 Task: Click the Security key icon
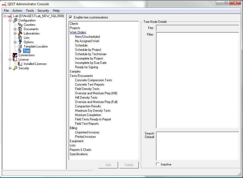(15, 68)
